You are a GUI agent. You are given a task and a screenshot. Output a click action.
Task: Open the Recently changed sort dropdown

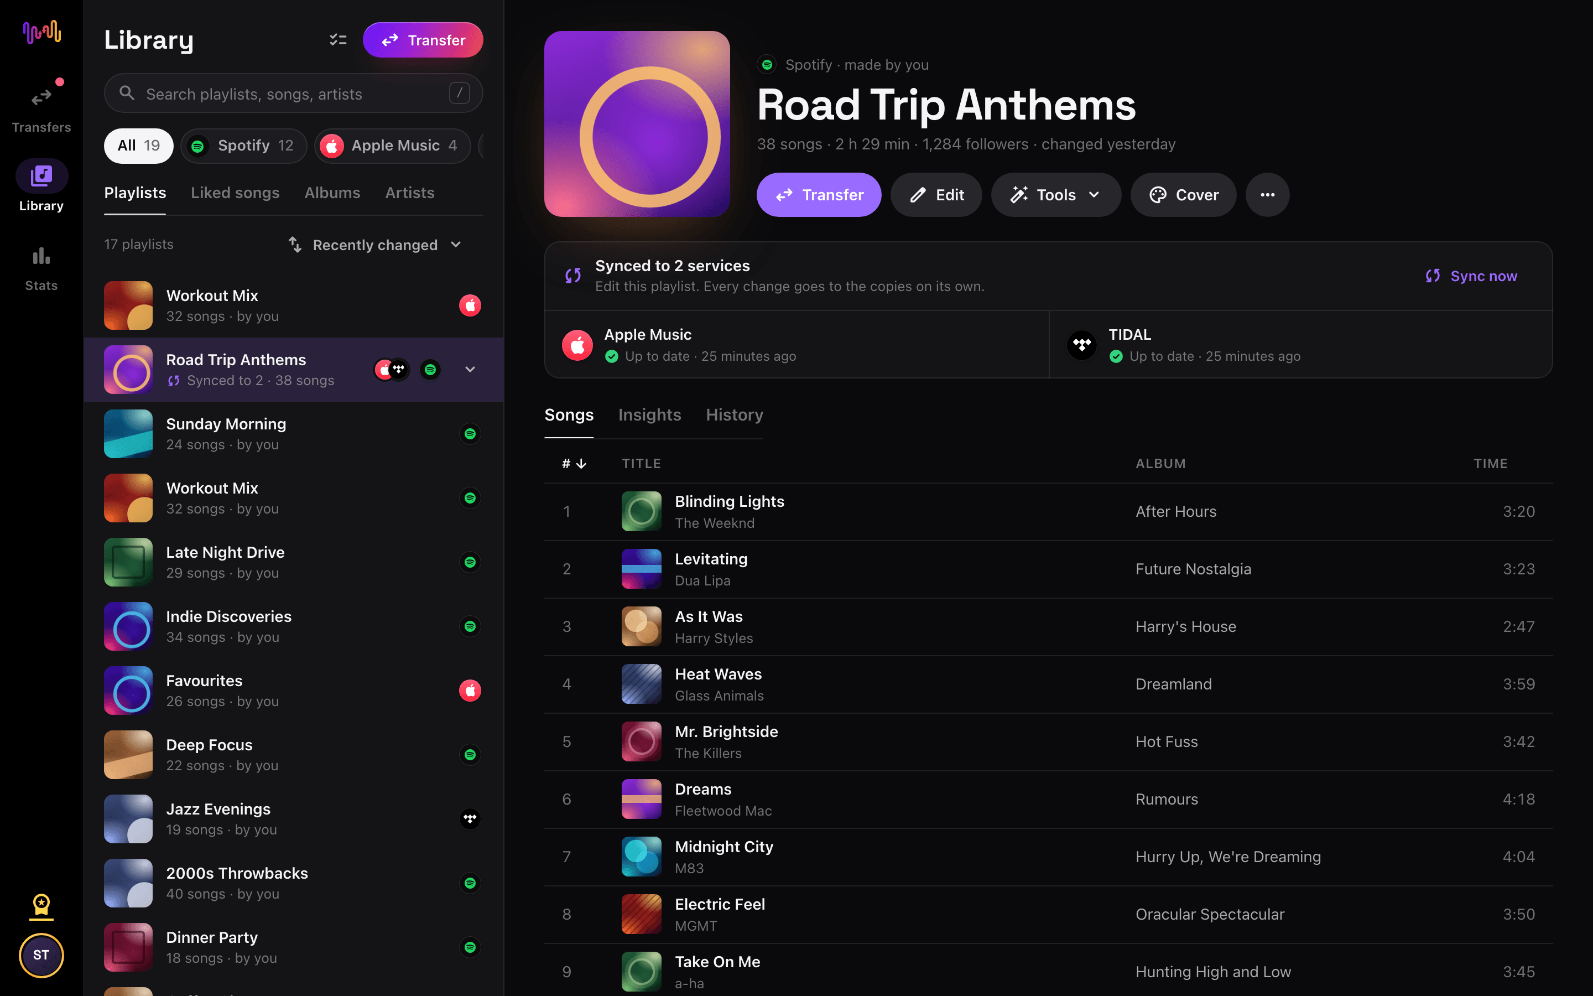(x=375, y=245)
